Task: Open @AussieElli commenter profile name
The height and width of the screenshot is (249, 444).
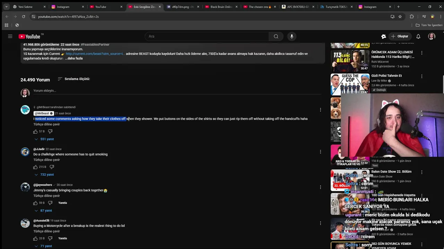Action: pos(41,221)
